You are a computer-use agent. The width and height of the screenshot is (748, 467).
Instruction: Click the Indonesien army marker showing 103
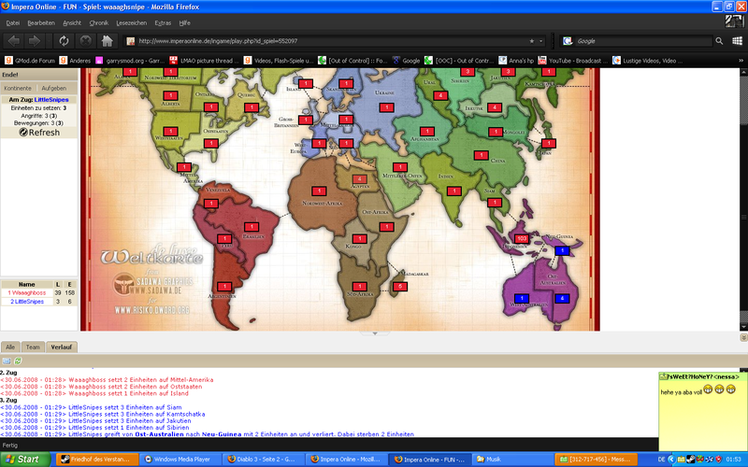[x=522, y=239]
